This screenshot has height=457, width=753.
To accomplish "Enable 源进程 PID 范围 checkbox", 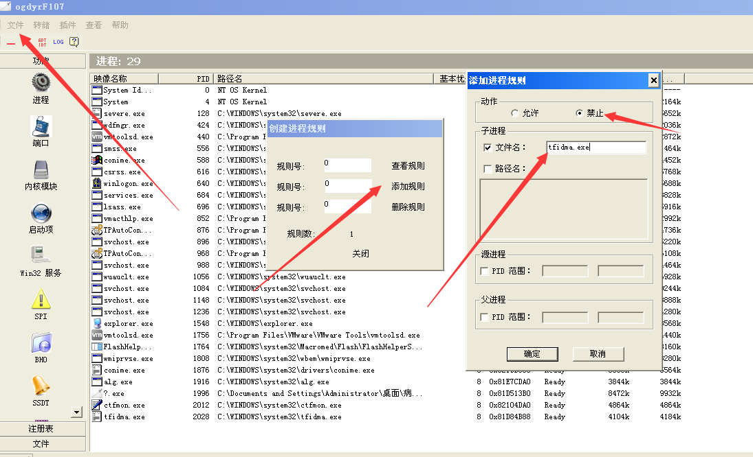I will tap(484, 271).
